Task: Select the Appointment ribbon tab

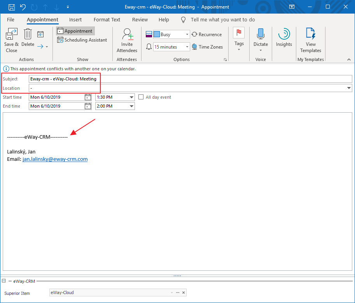Action: point(42,20)
